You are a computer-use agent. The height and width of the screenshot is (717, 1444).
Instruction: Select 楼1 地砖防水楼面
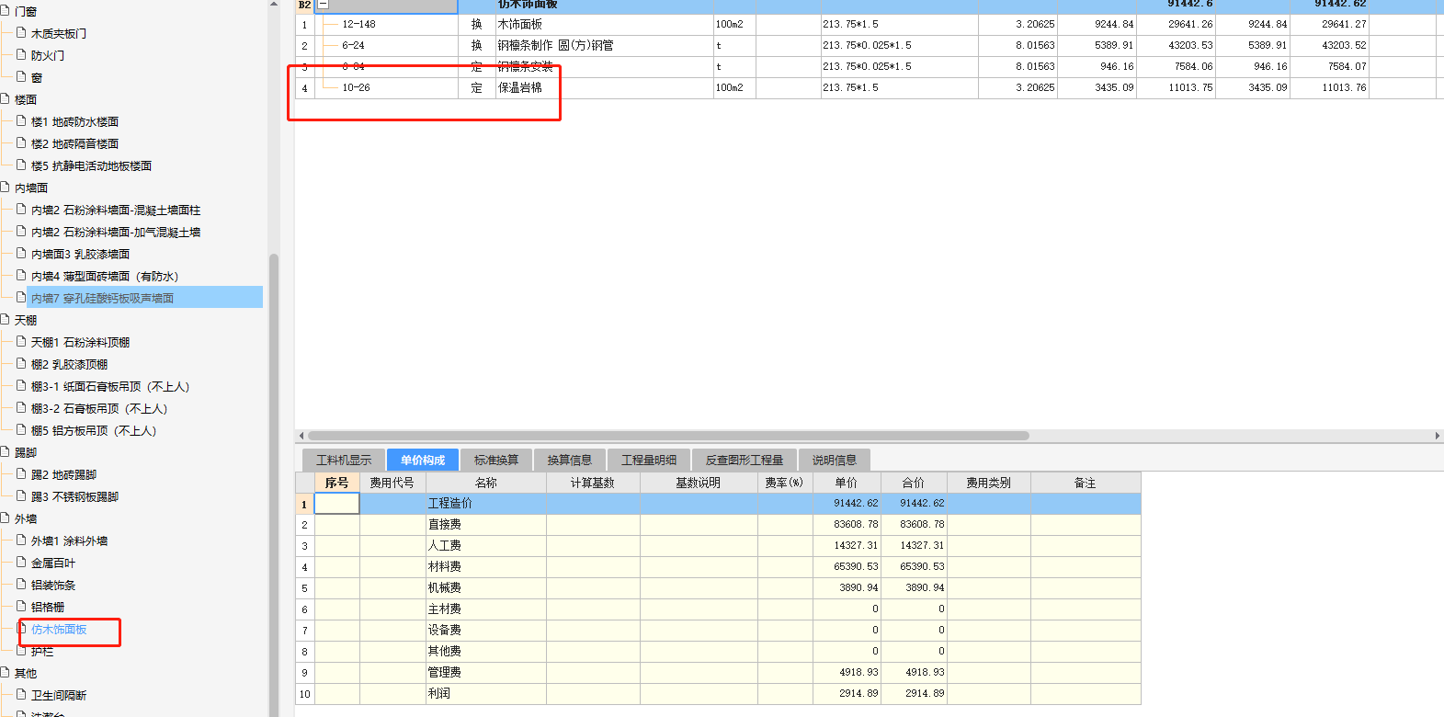click(x=74, y=122)
